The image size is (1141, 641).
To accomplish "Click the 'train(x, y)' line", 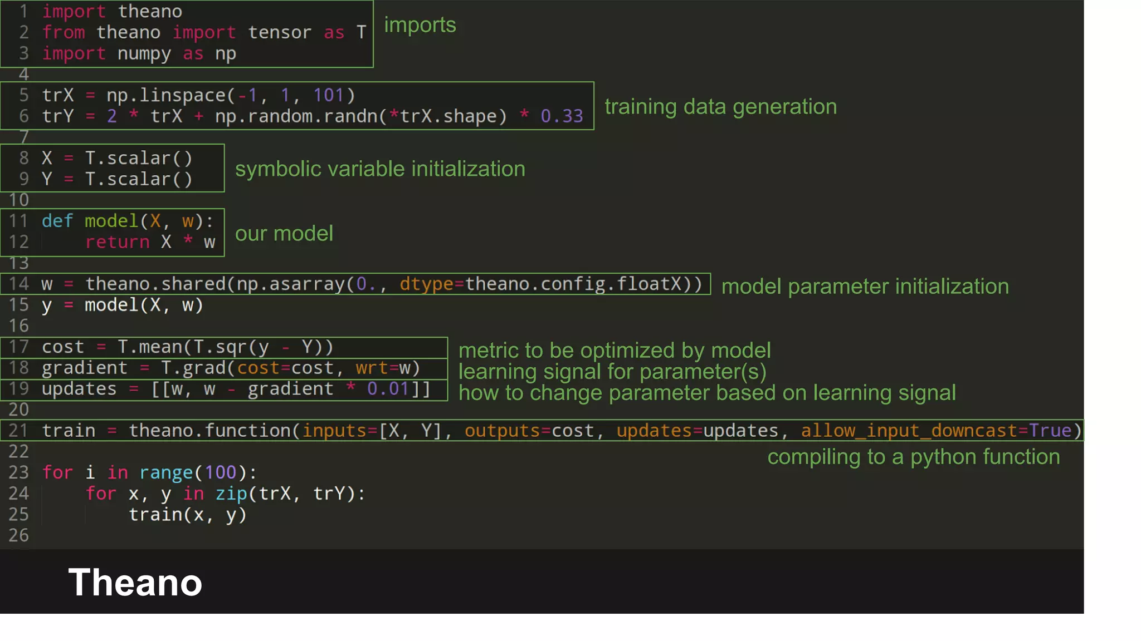I will [x=188, y=515].
